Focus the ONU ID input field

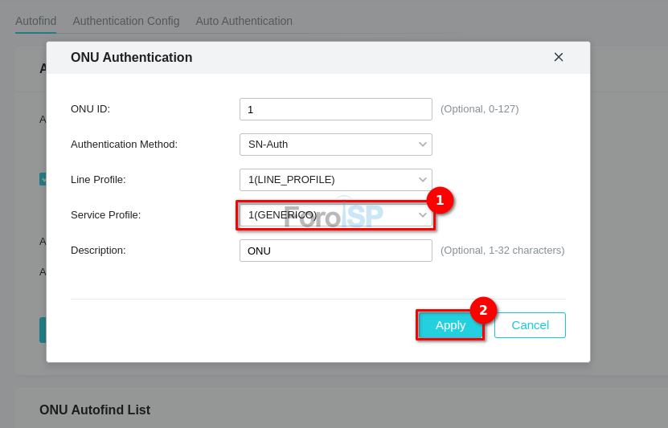[x=335, y=109]
